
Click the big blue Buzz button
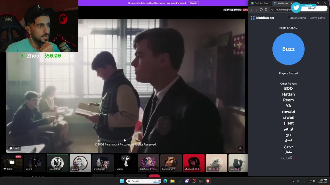(288, 49)
